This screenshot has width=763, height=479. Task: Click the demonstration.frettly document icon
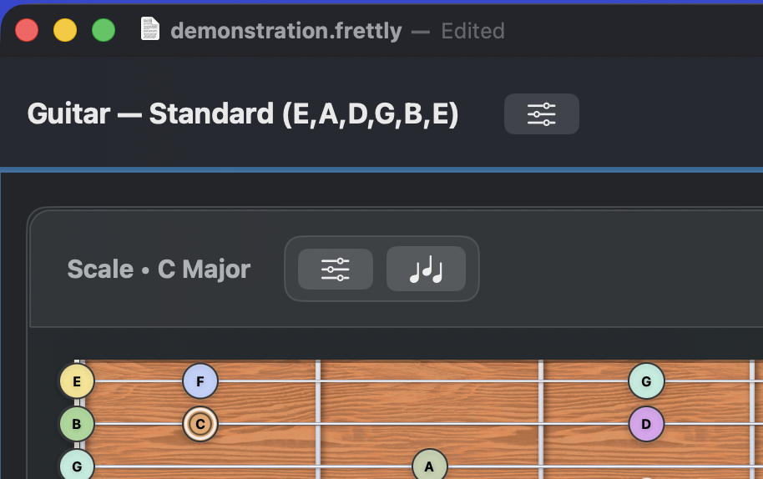(x=150, y=31)
